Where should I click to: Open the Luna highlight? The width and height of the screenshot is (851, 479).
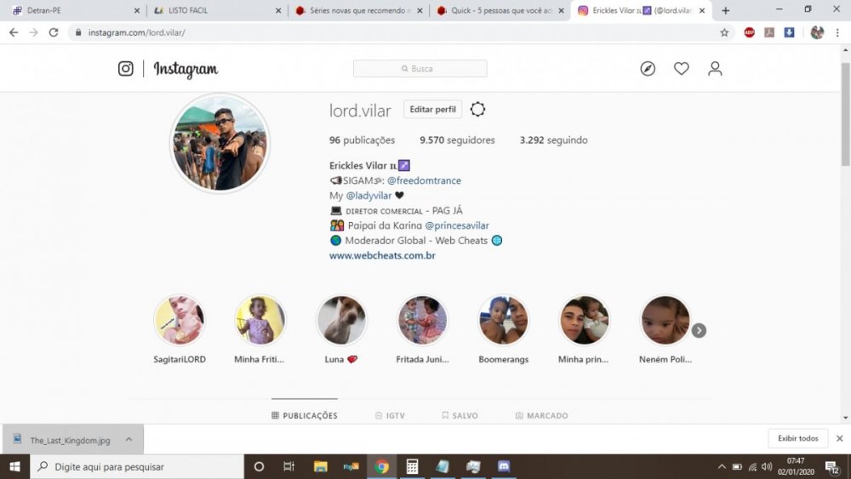[341, 320]
